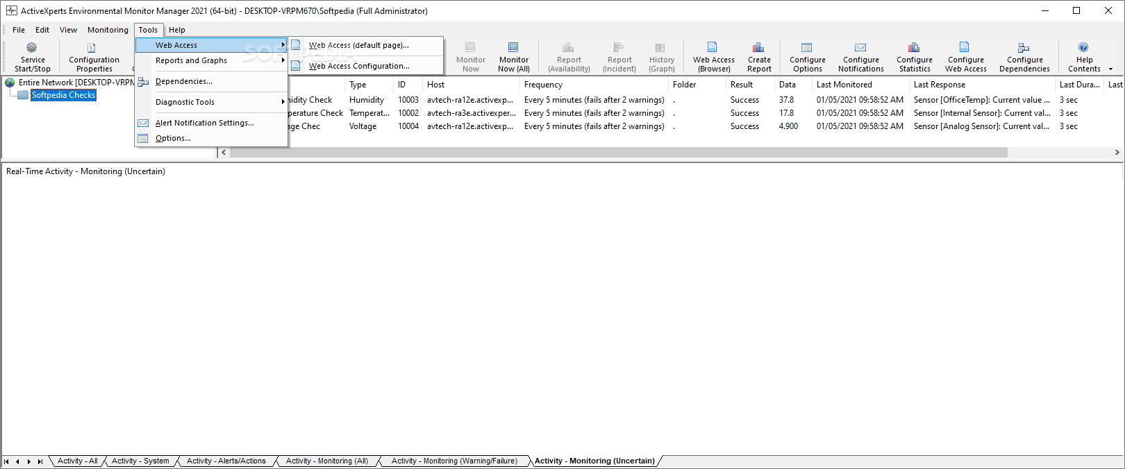Open Help Contents toolbar icon
This screenshot has height=469, width=1125.
tap(1083, 47)
